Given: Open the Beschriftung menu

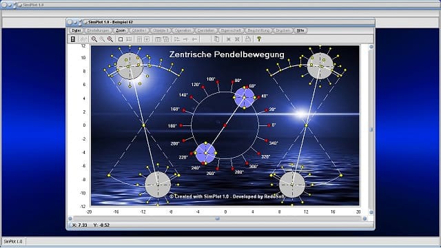Looking at the screenshot, I should 258,30.
